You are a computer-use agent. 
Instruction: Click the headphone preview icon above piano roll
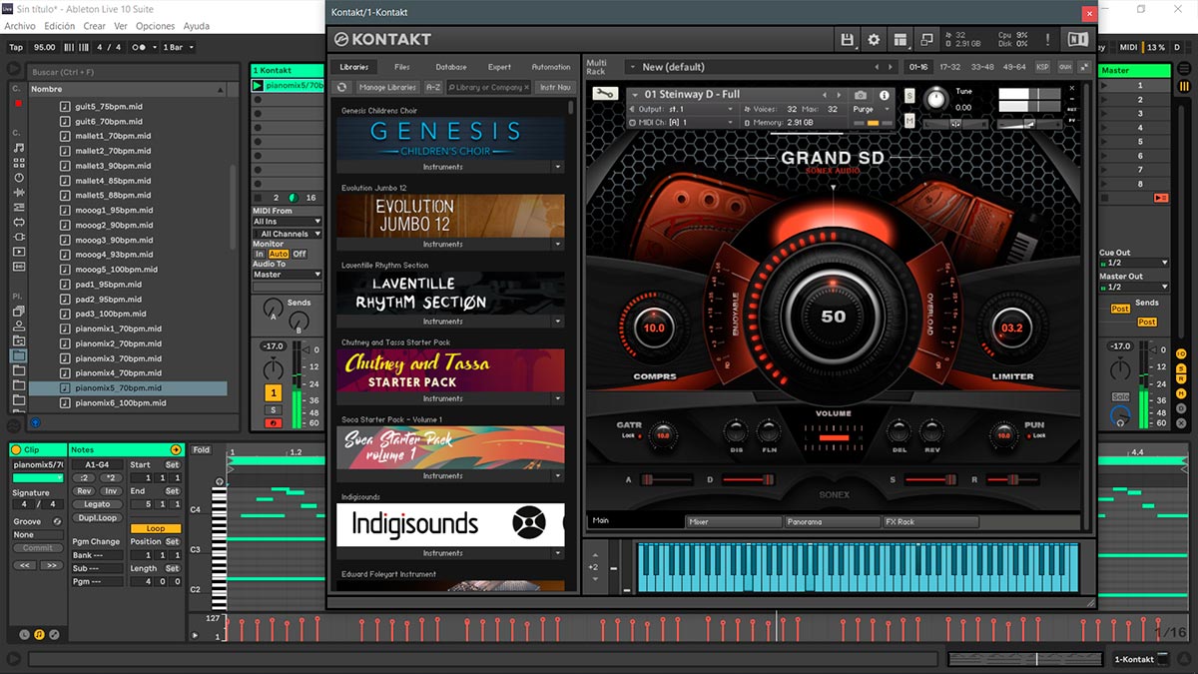pyautogui.click(x=219, y=483)
